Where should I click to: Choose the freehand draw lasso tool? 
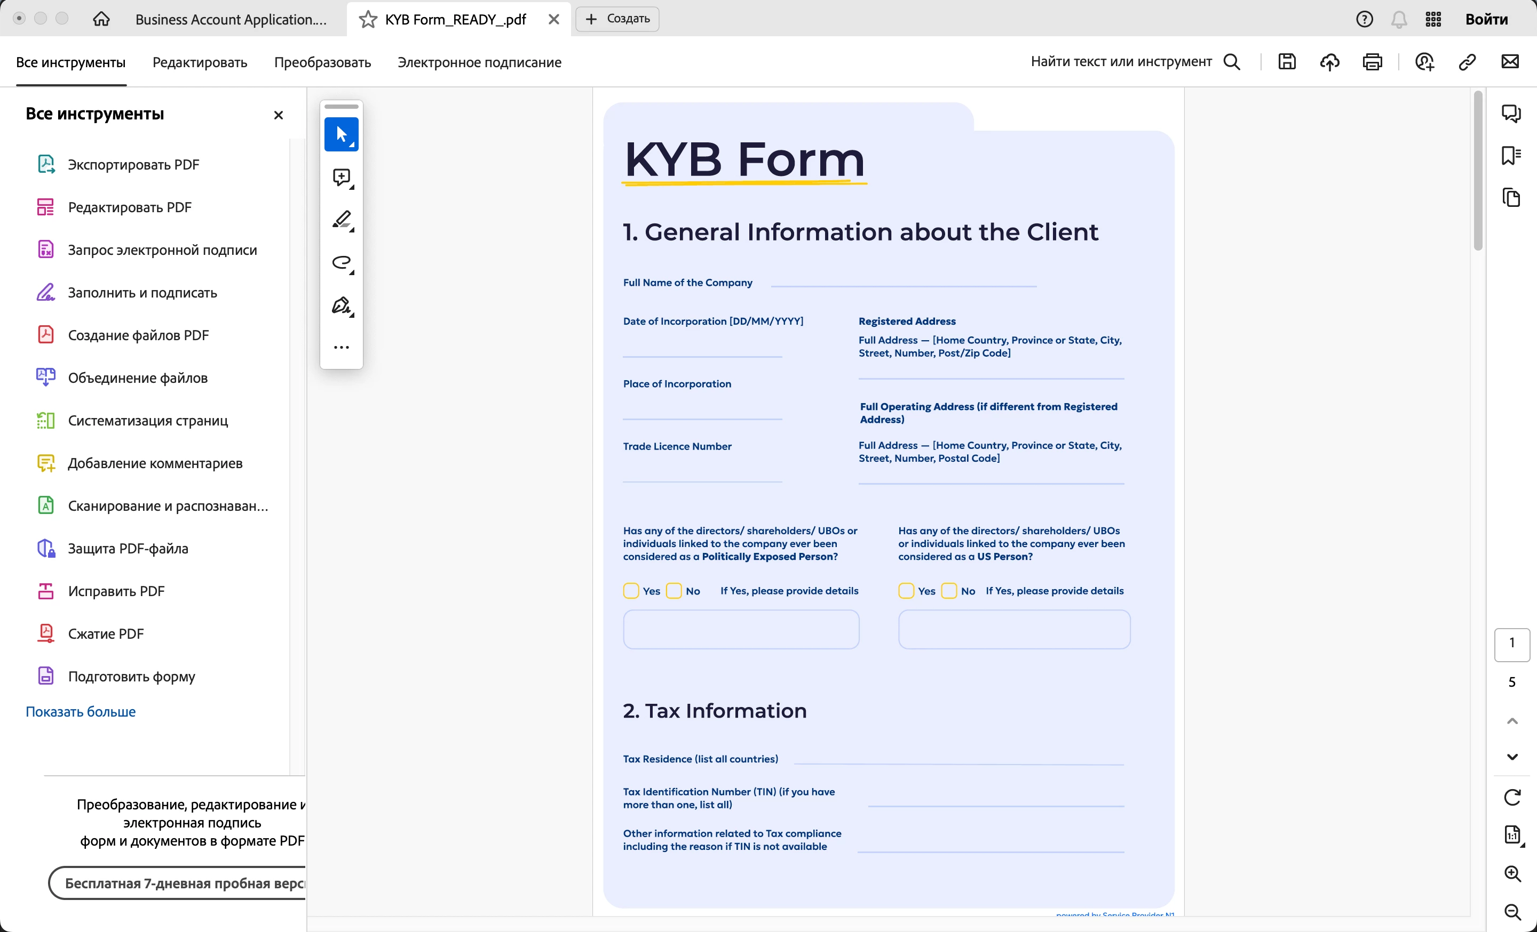(341, 262)
